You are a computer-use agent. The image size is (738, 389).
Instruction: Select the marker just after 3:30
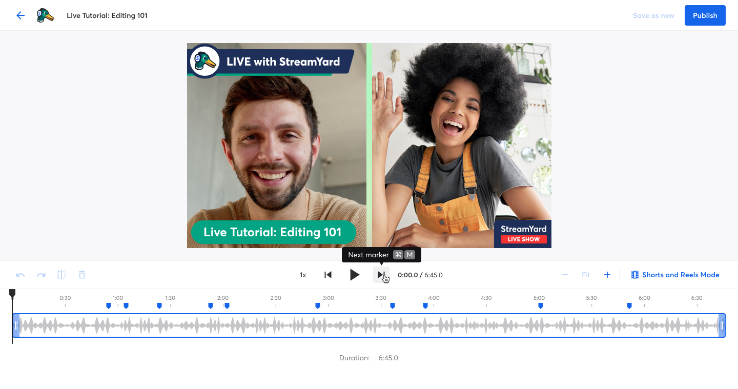pos(393,306)
